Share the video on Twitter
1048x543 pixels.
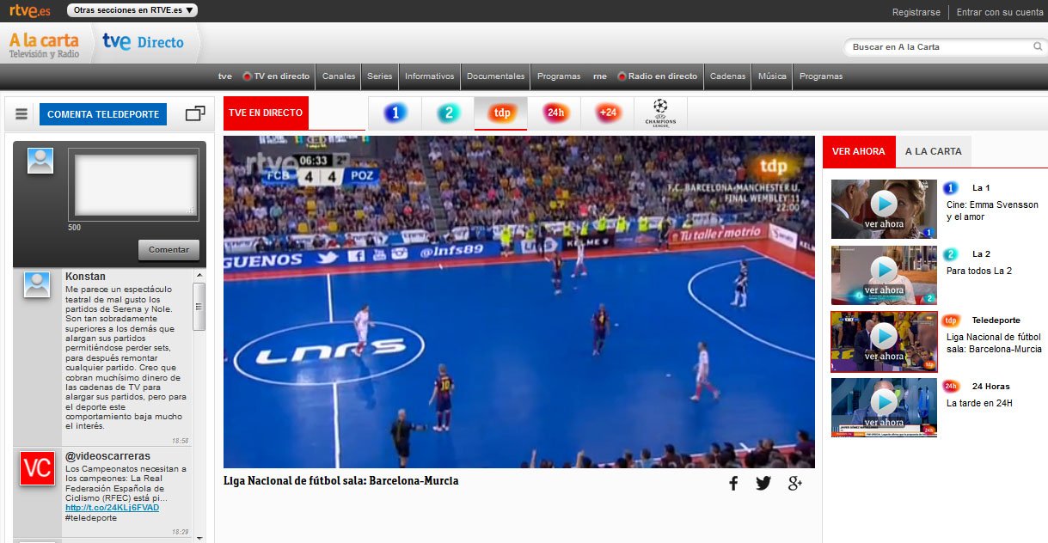click(x=763, y=484)
